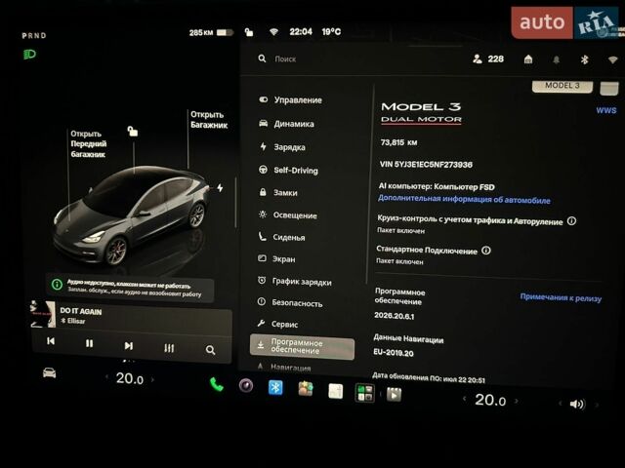Tap the MODEL 3 badge button
The height and width of the screenshot is (468, 625).
(562, 87)
